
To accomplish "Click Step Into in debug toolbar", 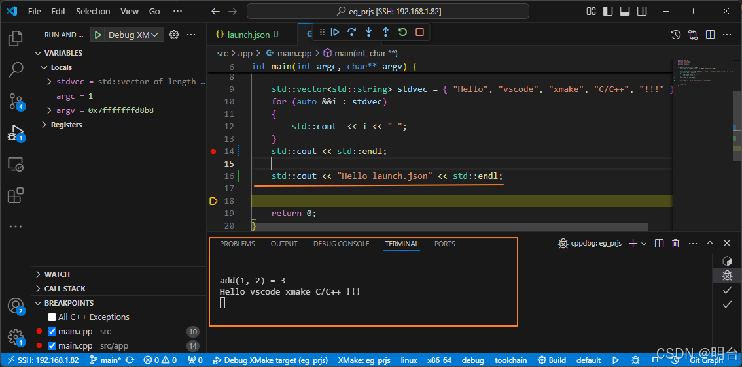I will [x=368, y=32].
